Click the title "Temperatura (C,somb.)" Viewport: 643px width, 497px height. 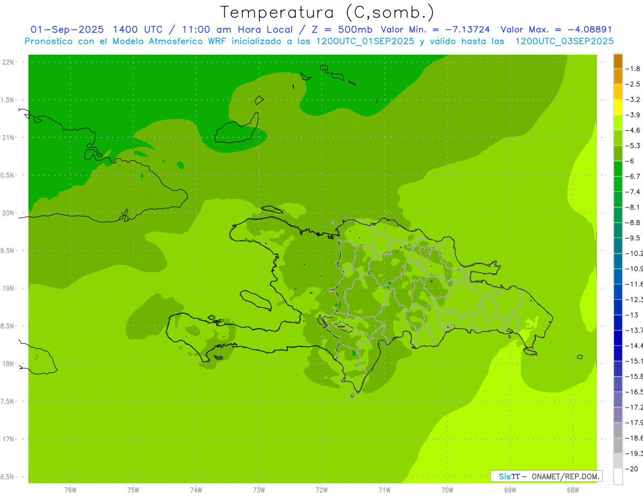tap(327, 12)
